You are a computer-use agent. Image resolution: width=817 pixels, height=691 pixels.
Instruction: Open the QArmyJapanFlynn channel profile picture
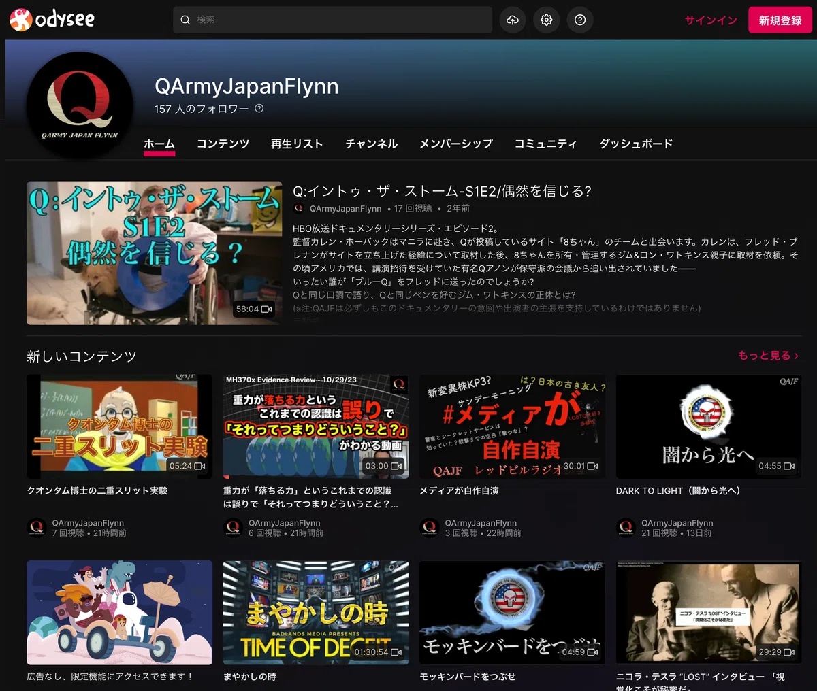pos(80,105)
